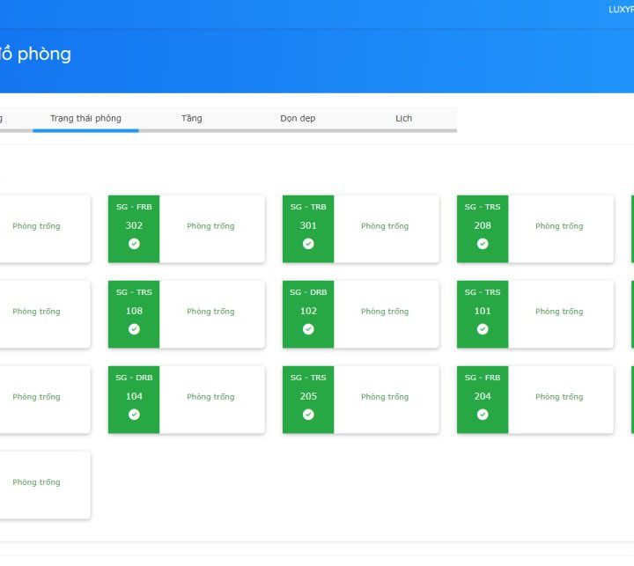Click Phòng trống status of room 102
This screenshot has height=566, width=634.
click(385, 312)
